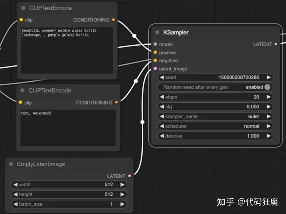Select the KSampler node title
The width and height of the screenshot is (286, 214).
coord(176,32)
